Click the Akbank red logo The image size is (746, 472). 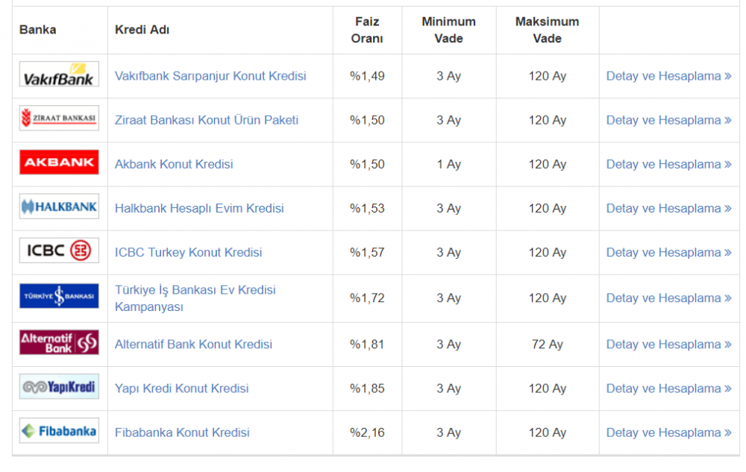[x=59, y=162]
